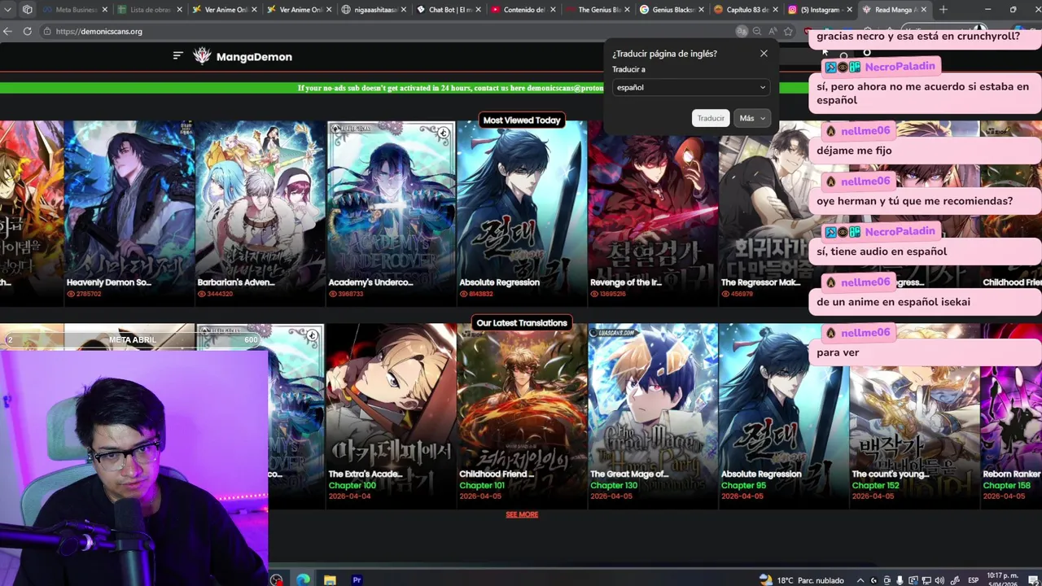The width and height of the screenshot is (1042, 586).
Task: Click the translate icon in address bar
Action: pyautogui.click(x=742, y=31)
